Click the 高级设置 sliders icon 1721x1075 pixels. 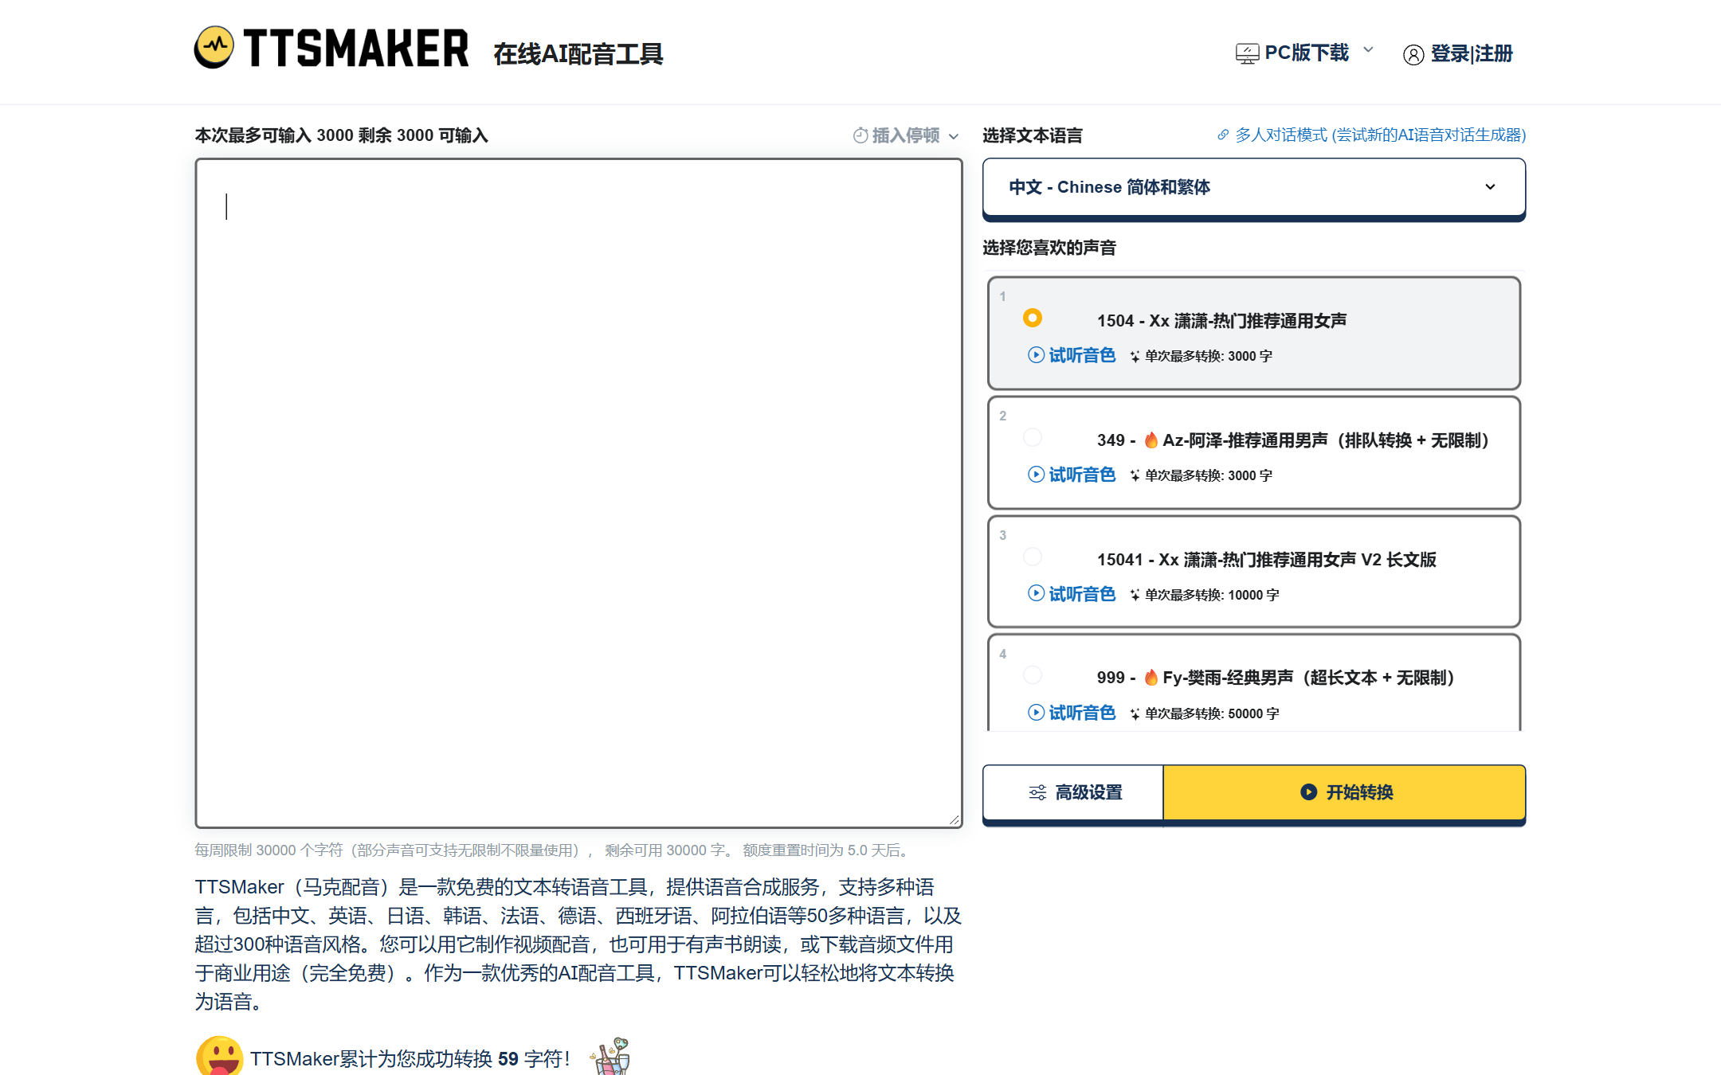[x=1037, y=792]
